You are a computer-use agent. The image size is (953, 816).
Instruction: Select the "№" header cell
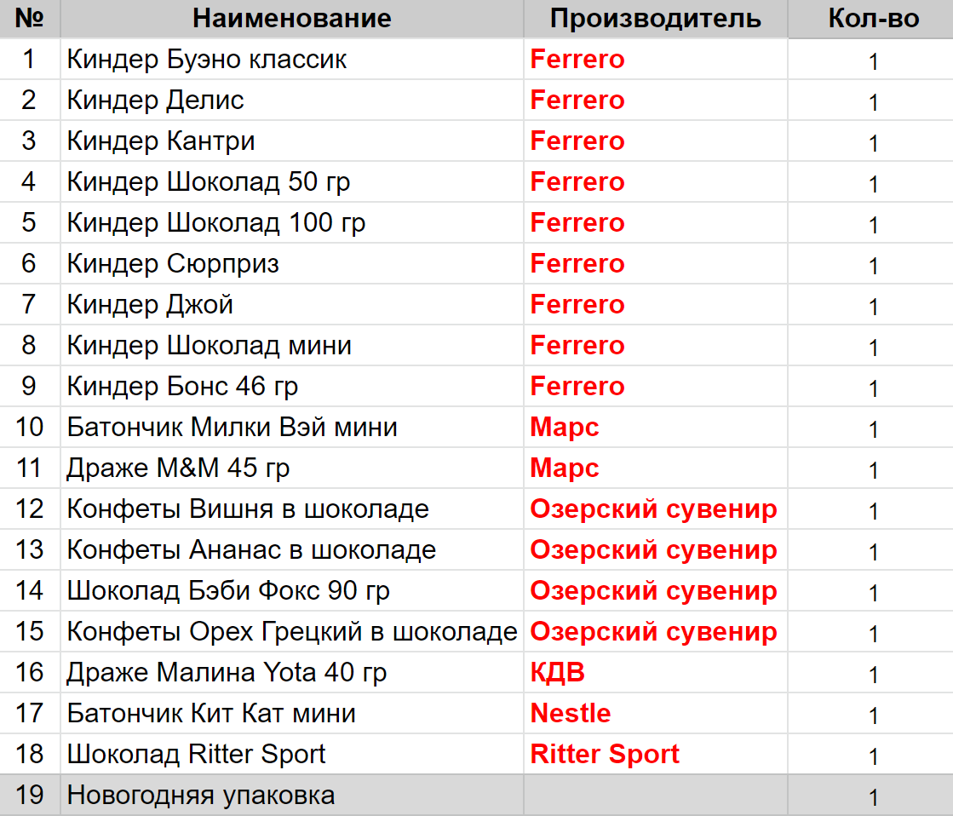(30, 18)
